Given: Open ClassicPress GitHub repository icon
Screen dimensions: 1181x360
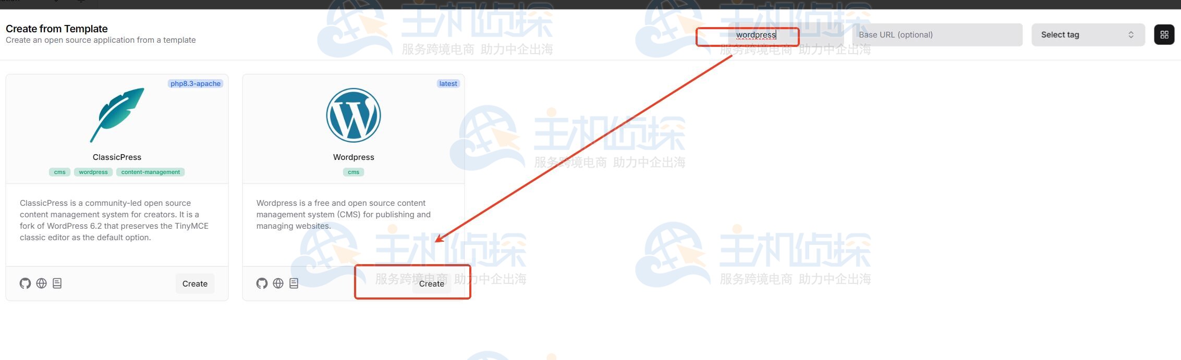Looking at the screenshot, I should tap(25, 283).
